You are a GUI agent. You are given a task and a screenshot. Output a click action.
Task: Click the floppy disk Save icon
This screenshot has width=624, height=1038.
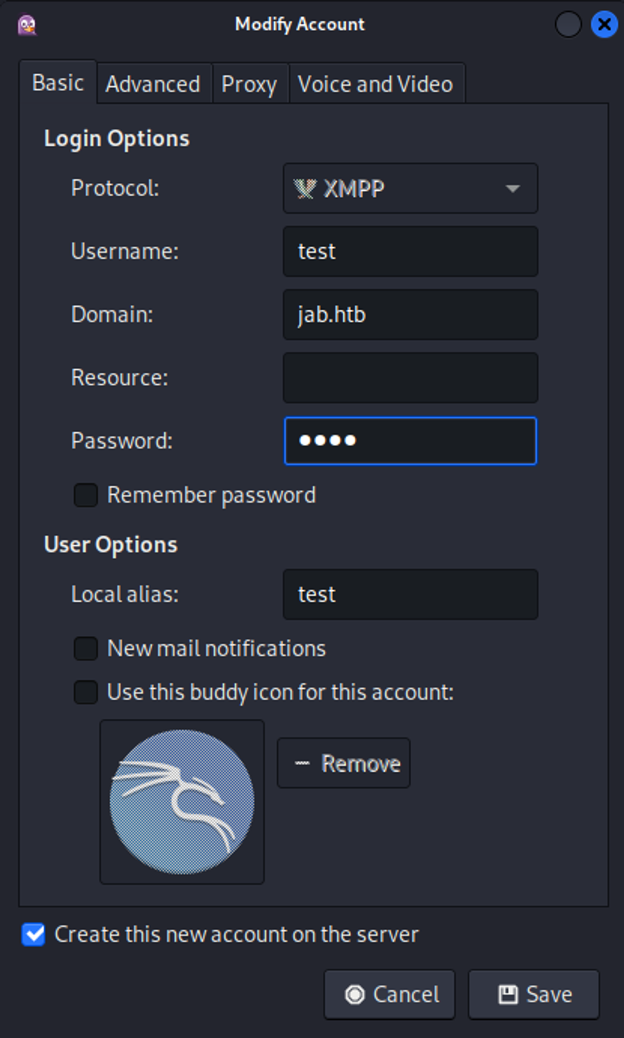508,994
